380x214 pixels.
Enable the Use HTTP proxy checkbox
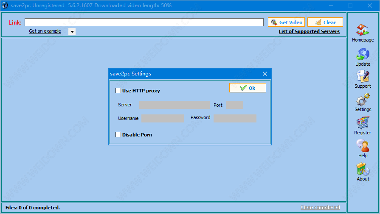tap(118, 91)
